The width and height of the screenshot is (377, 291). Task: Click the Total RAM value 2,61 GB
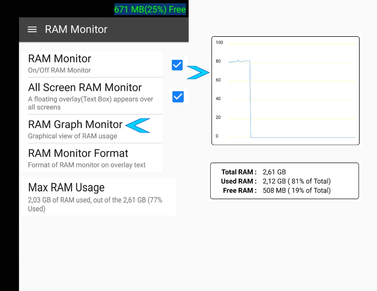coord(274,172)
